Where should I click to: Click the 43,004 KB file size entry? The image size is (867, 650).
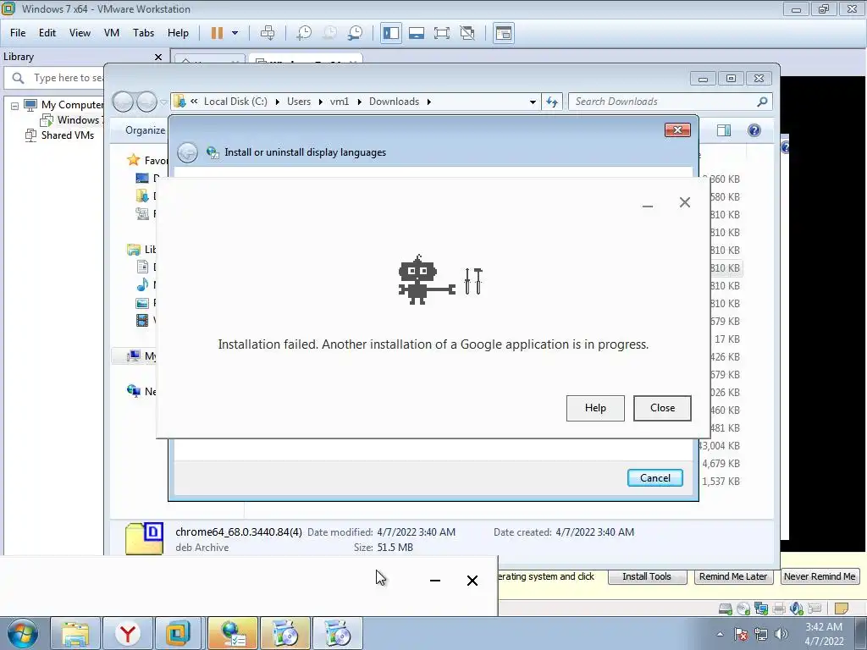pyautogui.click(x=719, y=446)
